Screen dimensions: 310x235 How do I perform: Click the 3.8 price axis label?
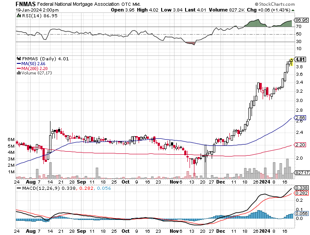tap(299, 67)
